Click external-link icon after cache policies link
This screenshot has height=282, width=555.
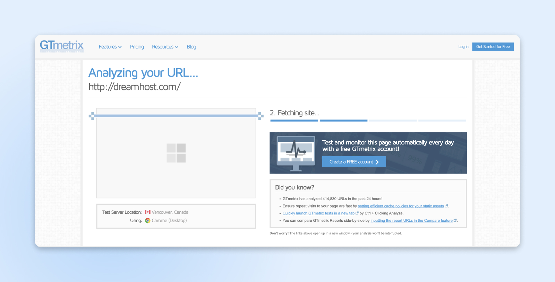[446, 206]
